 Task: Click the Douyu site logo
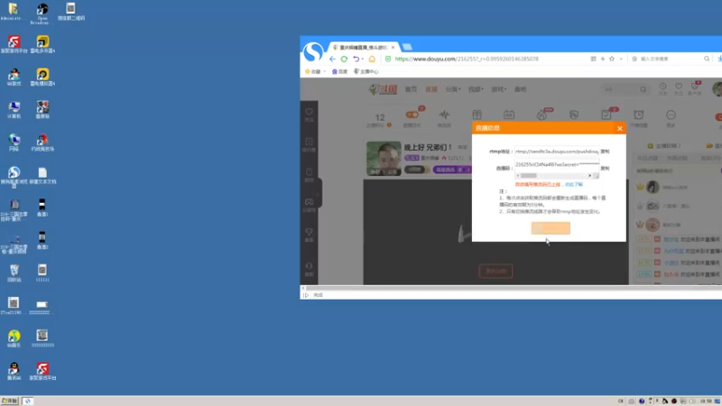[x=383, y=89]
